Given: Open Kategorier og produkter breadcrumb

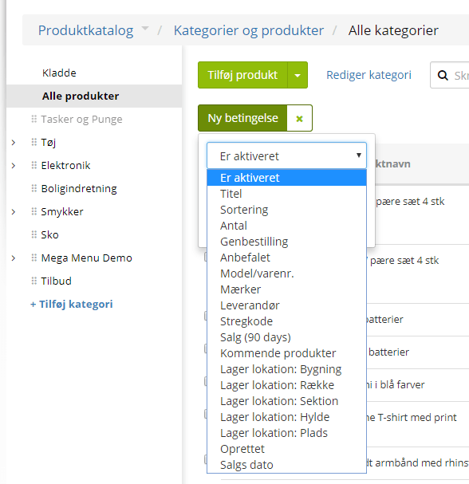Looking at the screenshot, I should pyautogui.click(x=249, y=30).
